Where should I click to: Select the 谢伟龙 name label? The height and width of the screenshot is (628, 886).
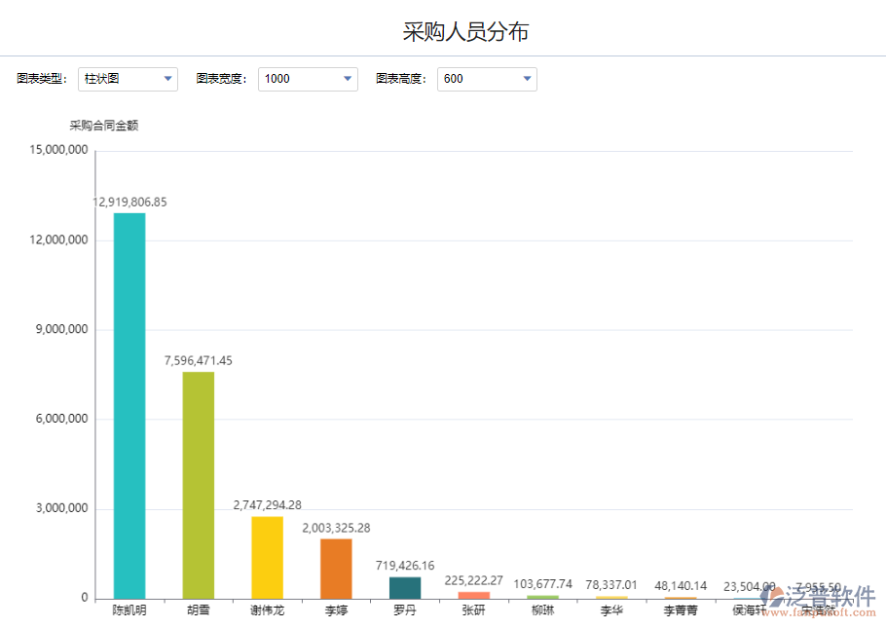[x=266, y=610]
